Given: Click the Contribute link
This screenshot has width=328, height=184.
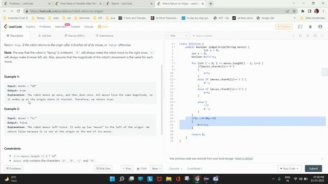Looking at the screenshot, I should (194, 169).
